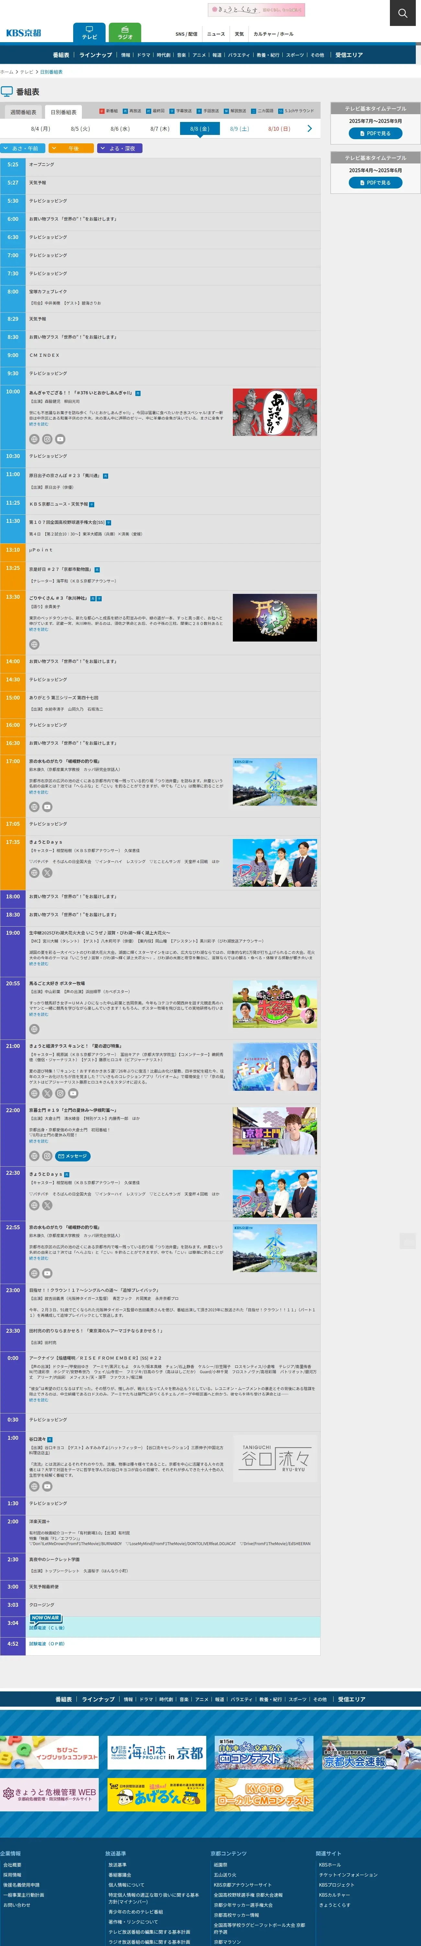Expand 続きを読む for 19:00 びわ湖大花火大会
Screen dimensions: 421x1946
39,964
